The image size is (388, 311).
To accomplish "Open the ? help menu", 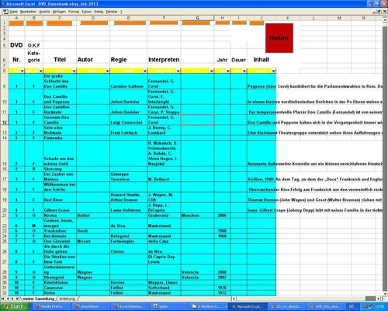I will point(121,12).
